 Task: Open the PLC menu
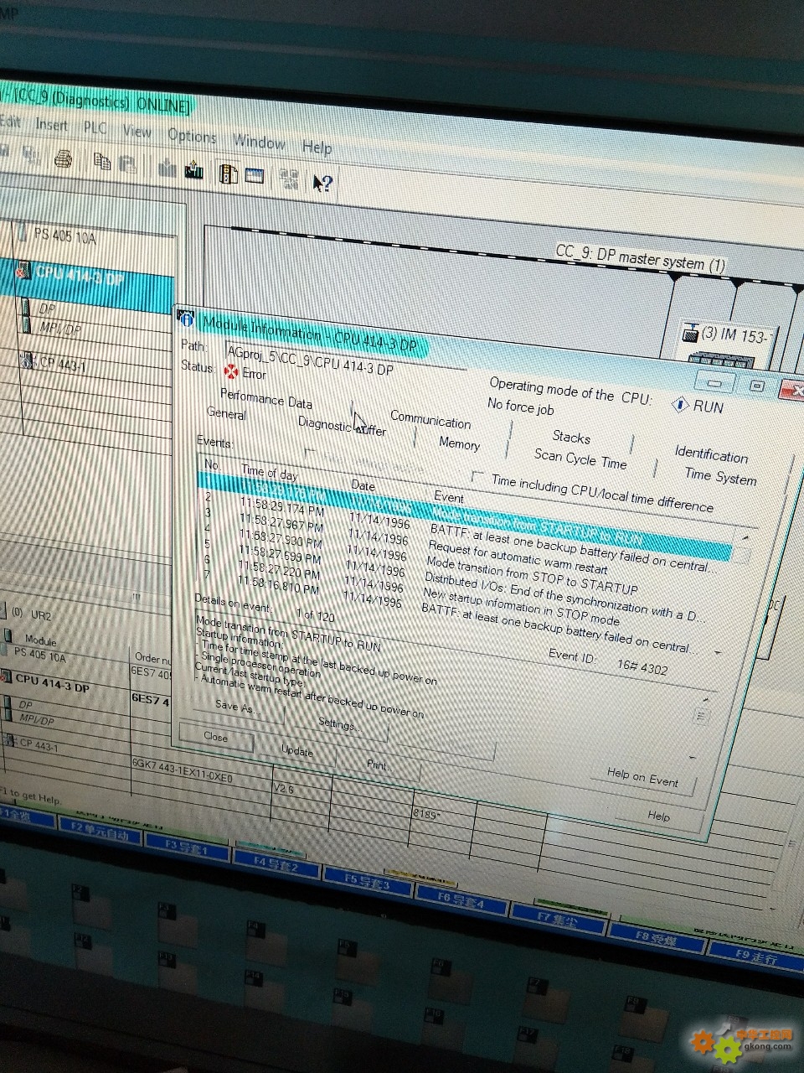[x=95, y=128]
